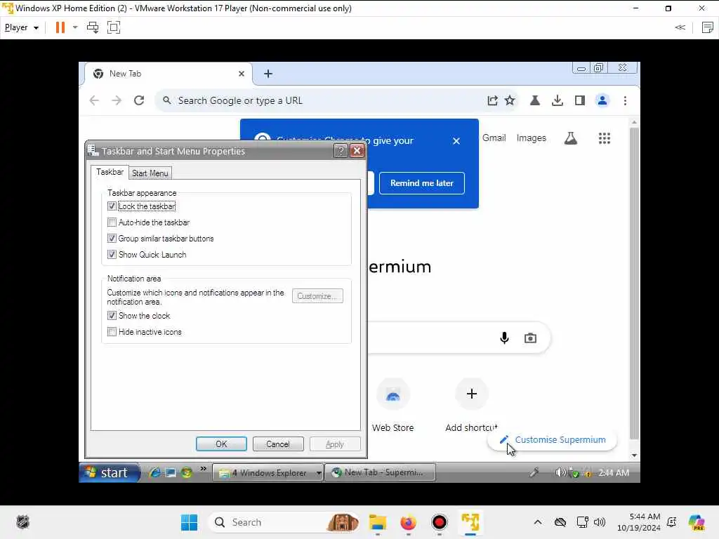Click the browser forward arrow
Image resolution: width=719 pixels, height=539 pixels.
click(117, 100)
